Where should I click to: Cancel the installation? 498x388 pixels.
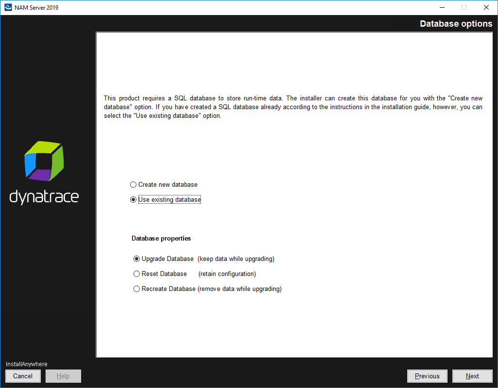[23, 376]
